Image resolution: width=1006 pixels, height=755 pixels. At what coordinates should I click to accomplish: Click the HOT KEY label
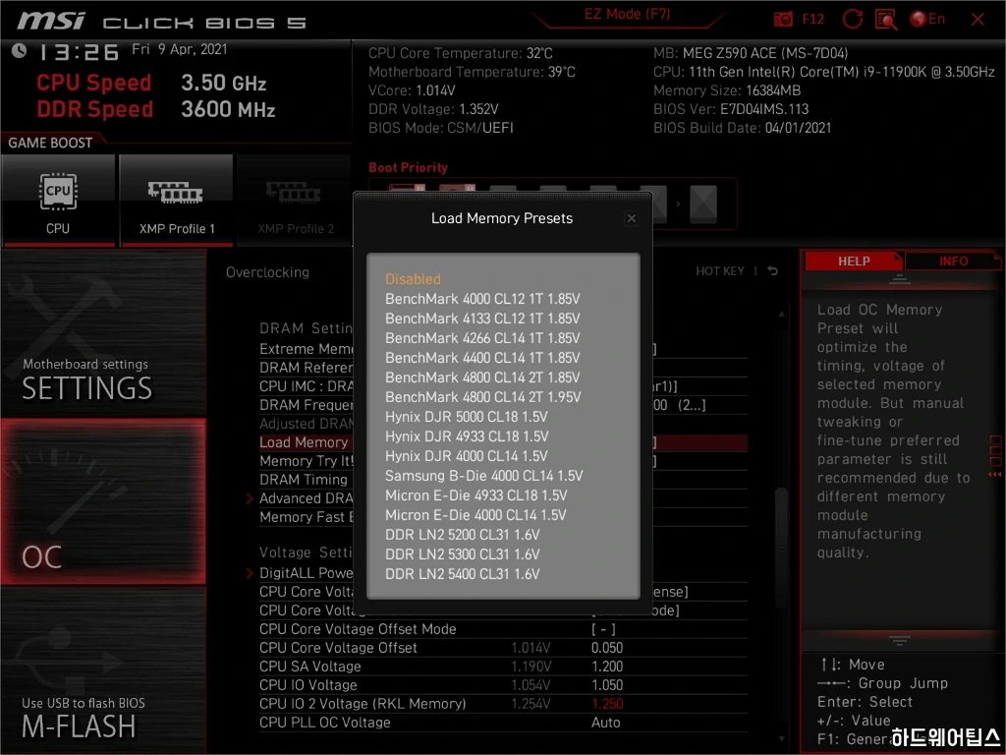(720, 271)
